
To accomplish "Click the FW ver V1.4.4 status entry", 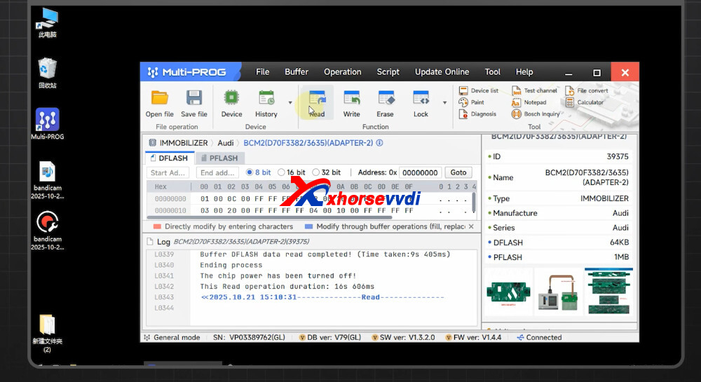I will 473,337.
